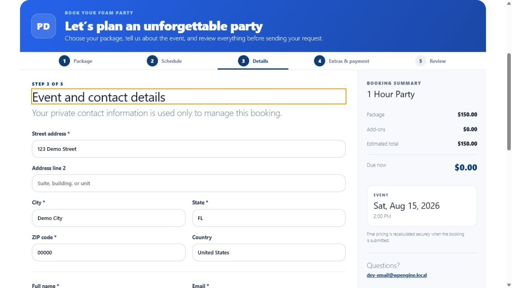512x288 pixels.
Task: Click the Address line 2 label
Action: coord(49,168)
